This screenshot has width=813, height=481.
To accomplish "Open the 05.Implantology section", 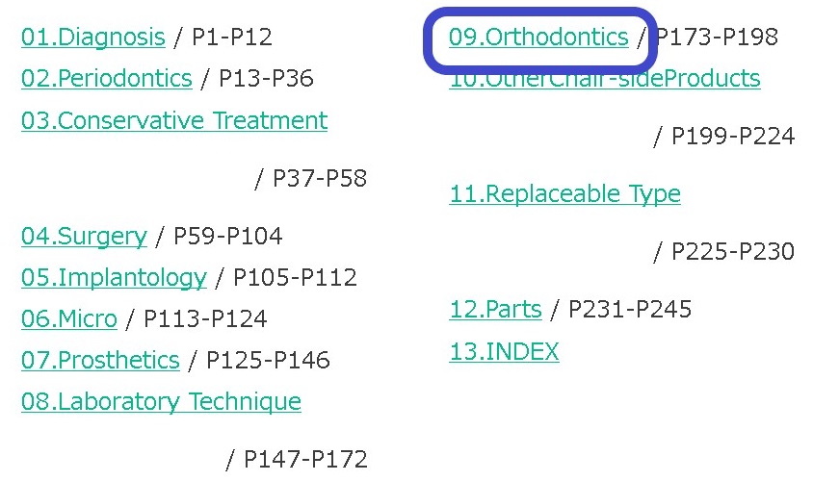I will pyautogui.click(x=114, y=277).
